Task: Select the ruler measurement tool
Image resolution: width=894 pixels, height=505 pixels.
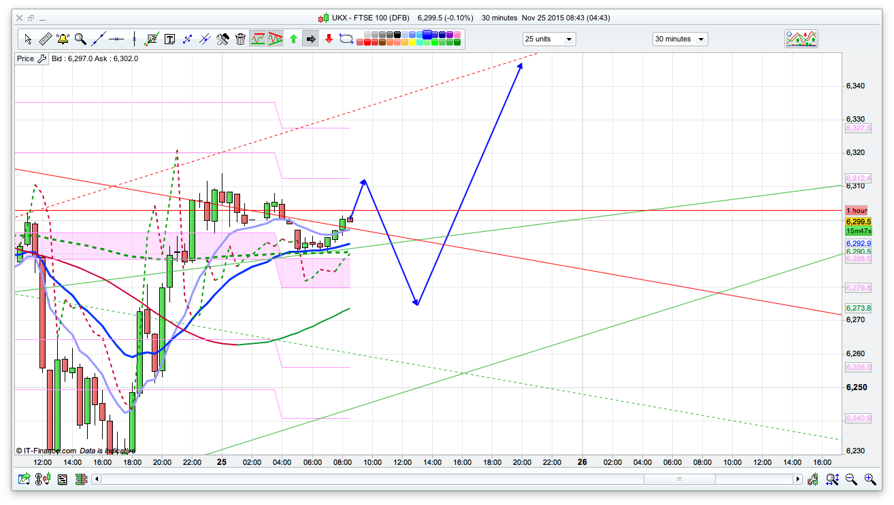Action: point(46,39)
